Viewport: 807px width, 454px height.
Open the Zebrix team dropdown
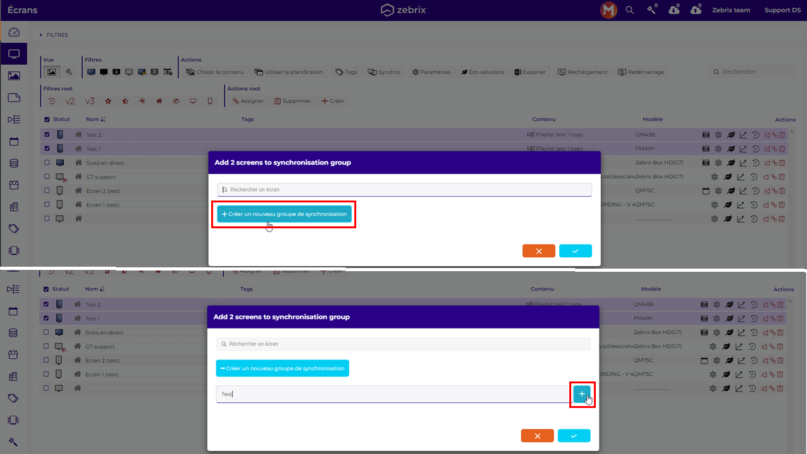[731, 10]
